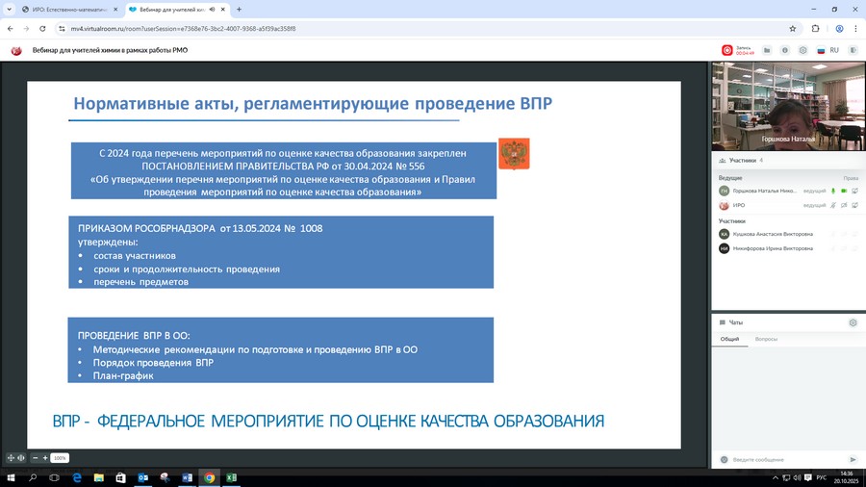Zoom in the slide with plus button

pyautogui.click(x=45, y=458)
